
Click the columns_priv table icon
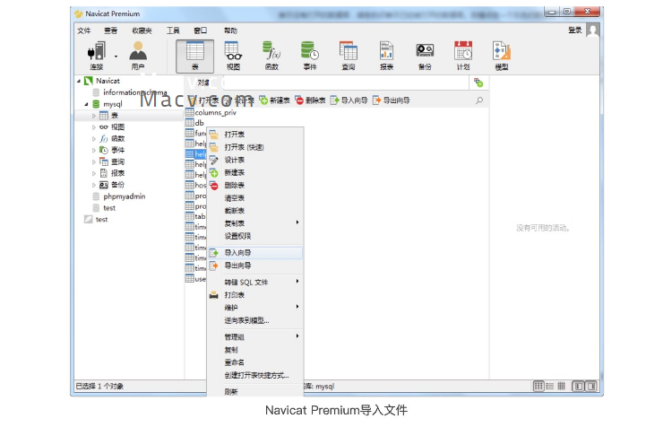[x=190, y=112]
